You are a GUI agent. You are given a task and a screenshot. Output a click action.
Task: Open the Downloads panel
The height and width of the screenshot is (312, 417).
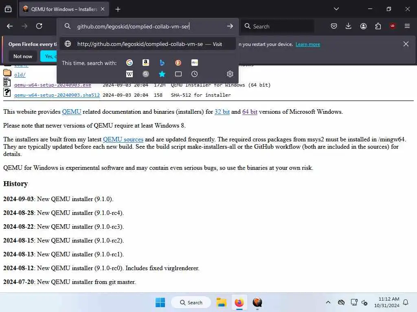pyautogui.click(x=349, y=26)
